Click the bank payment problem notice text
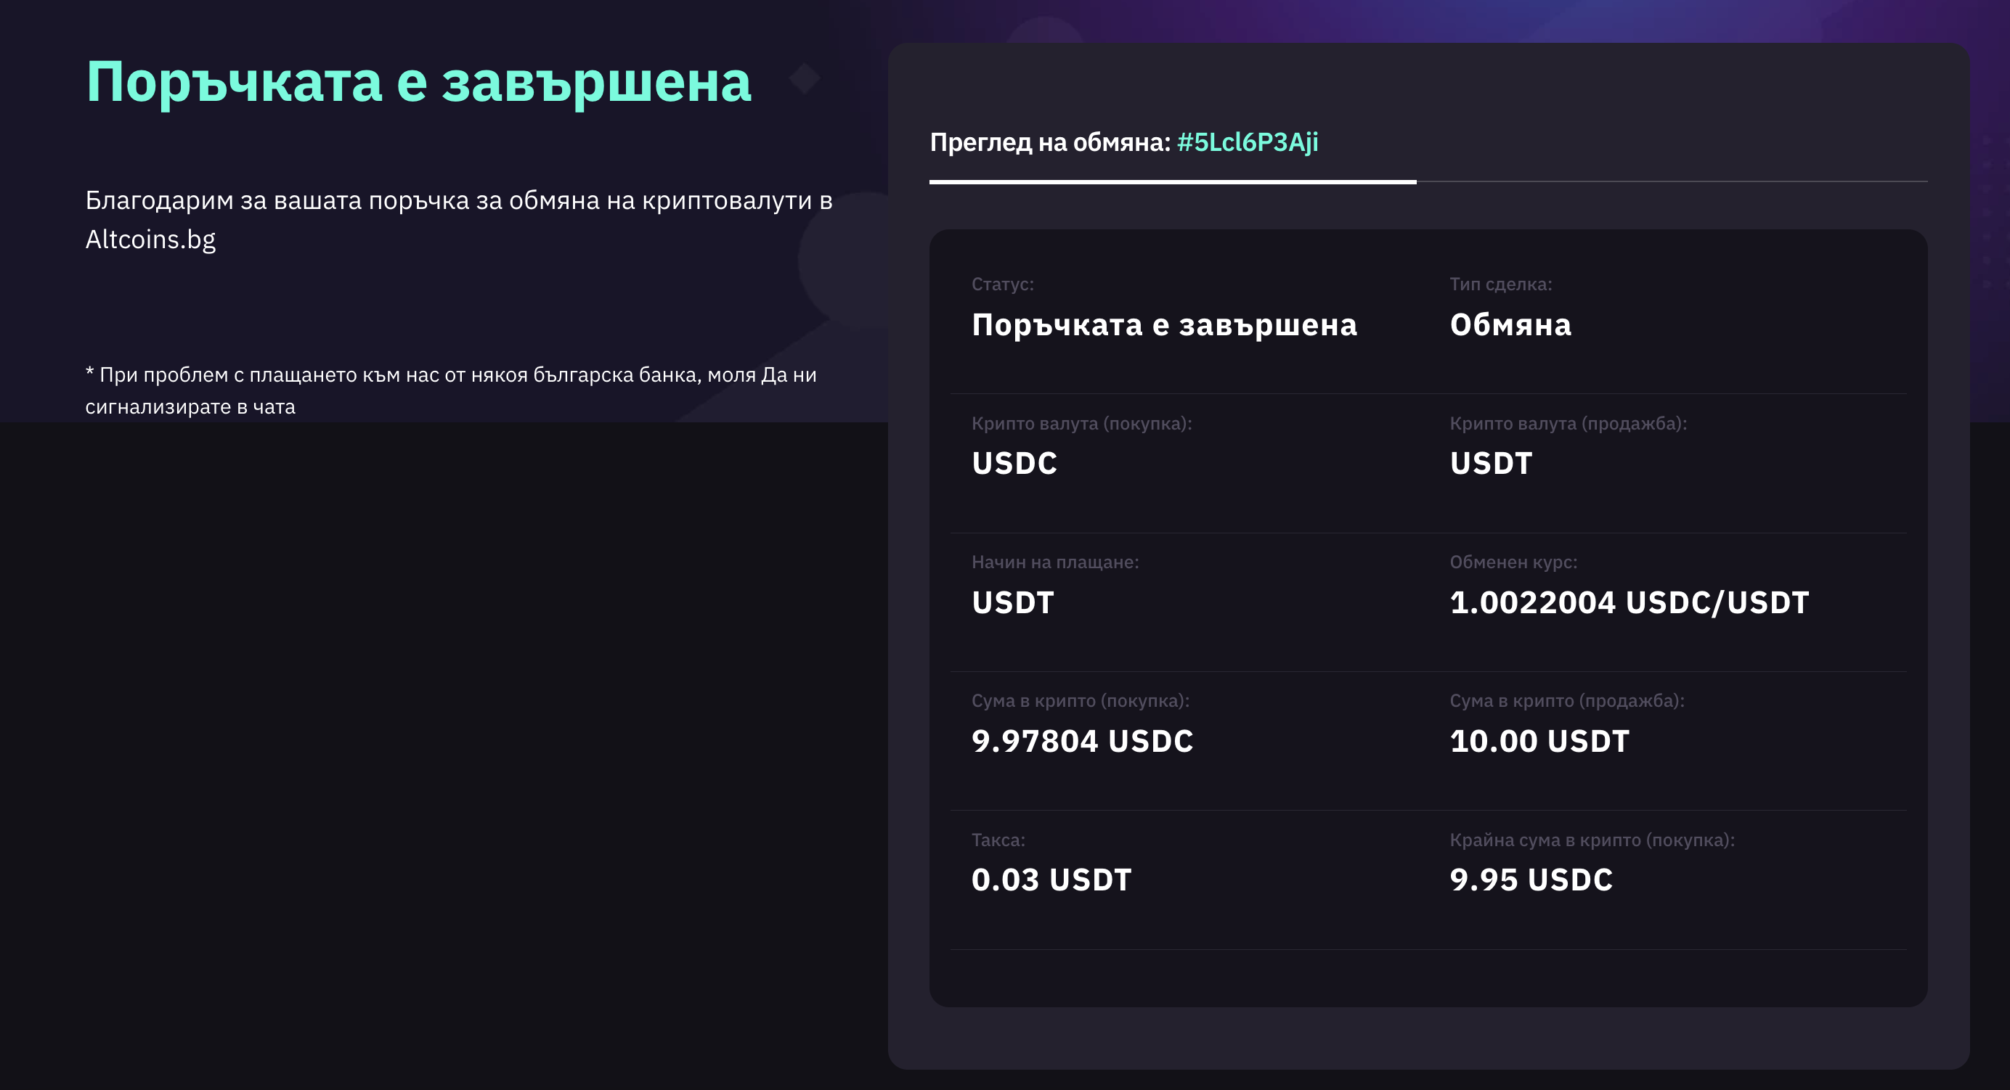 [451, 390]
